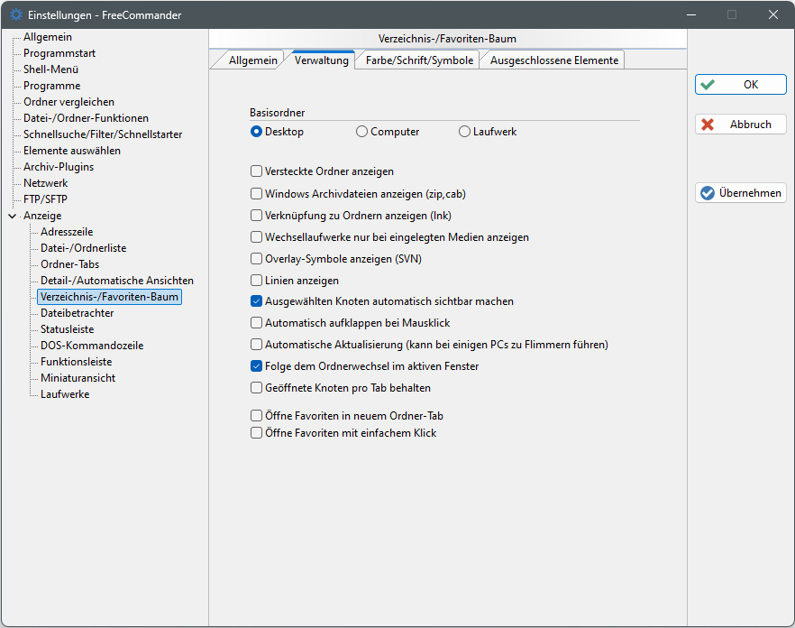The image size is (795, 628).
Task: Open DOS-Kommandozeile settings
Action: tap(92, 346)
